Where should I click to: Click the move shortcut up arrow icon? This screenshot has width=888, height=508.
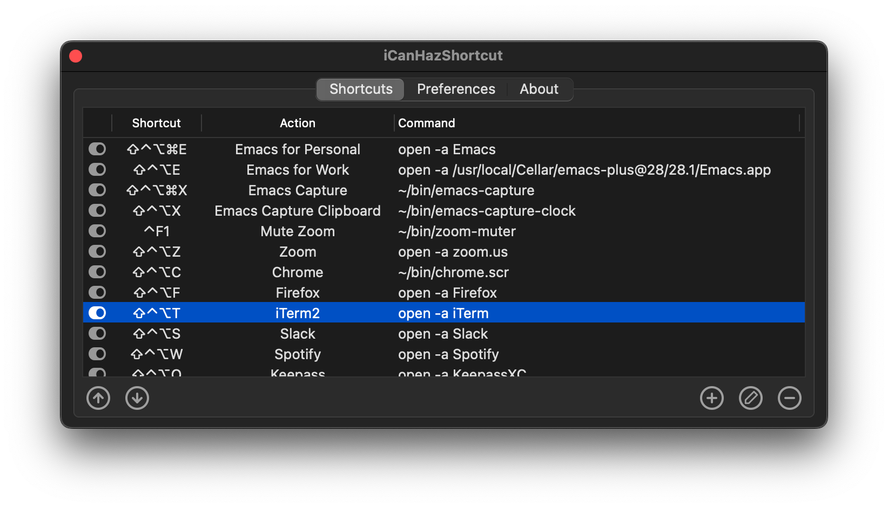[98, 398]
